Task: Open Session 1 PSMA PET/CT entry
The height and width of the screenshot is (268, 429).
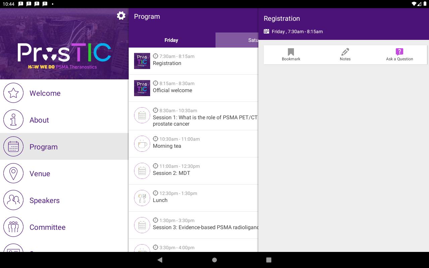Action: (193, 116)
